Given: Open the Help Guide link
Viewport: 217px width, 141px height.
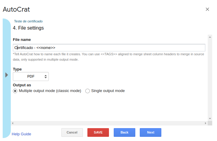Looking at the screenshot, I should (21, 134).
